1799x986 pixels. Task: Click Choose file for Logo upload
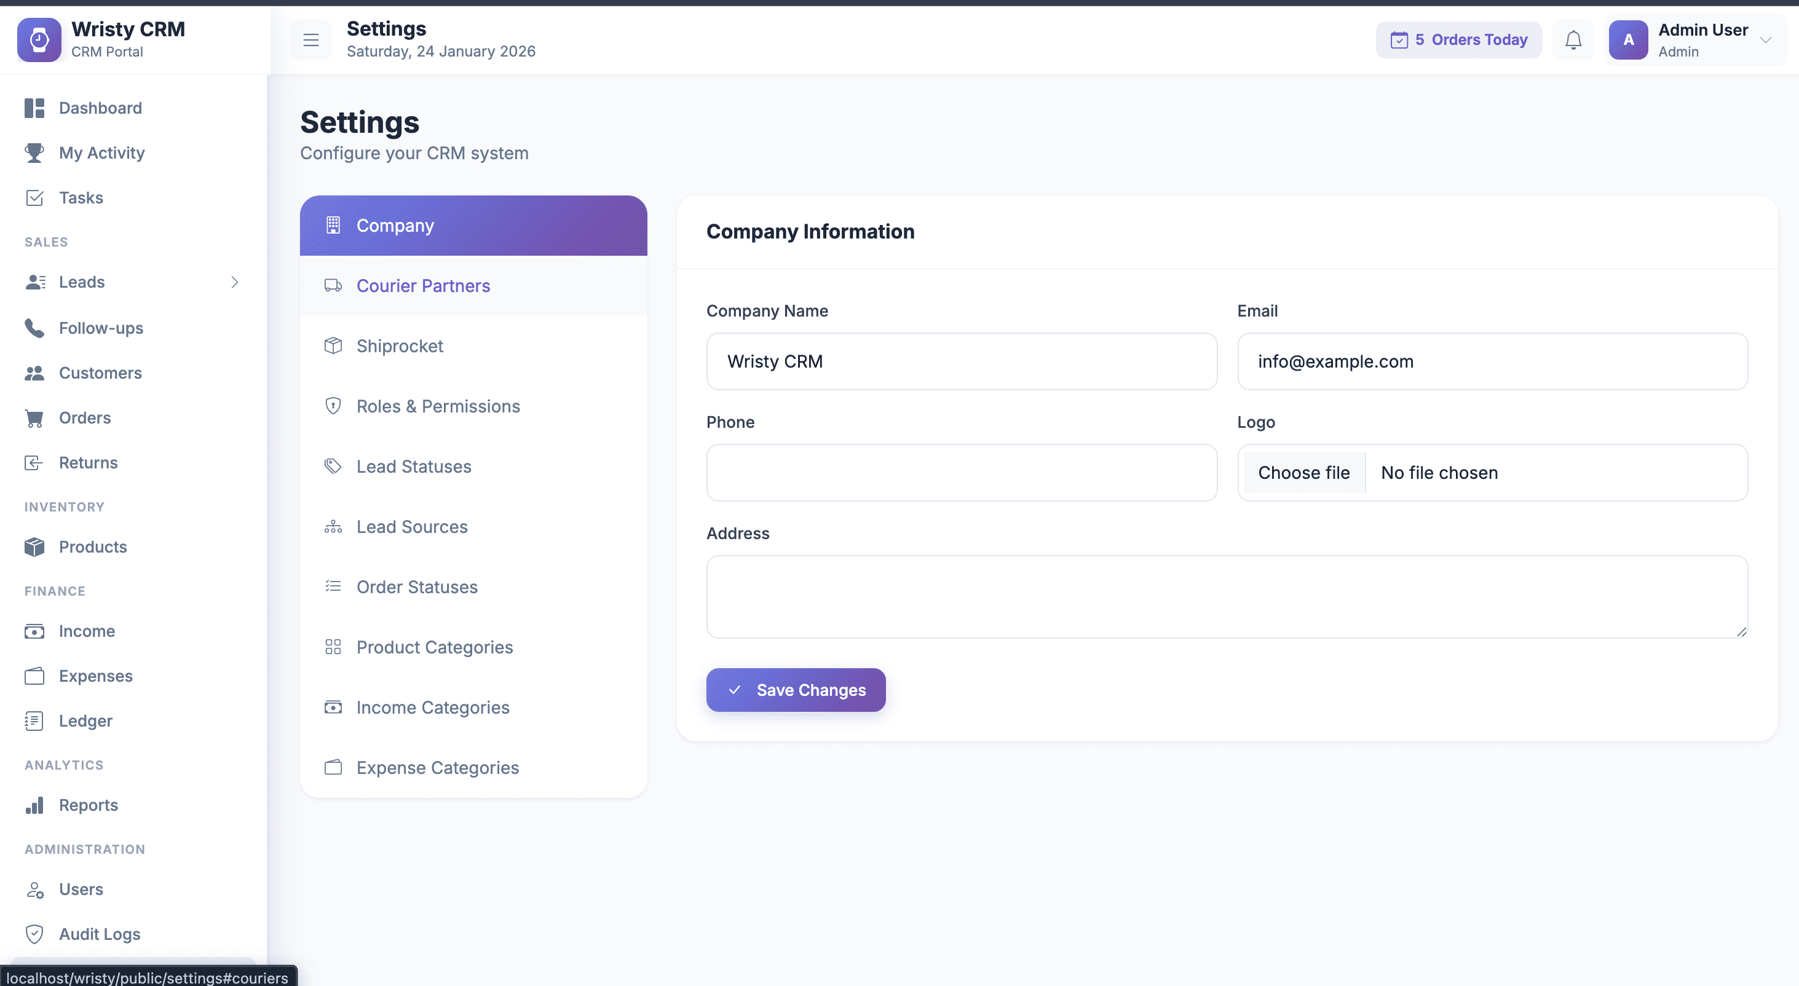(1303, 473)
